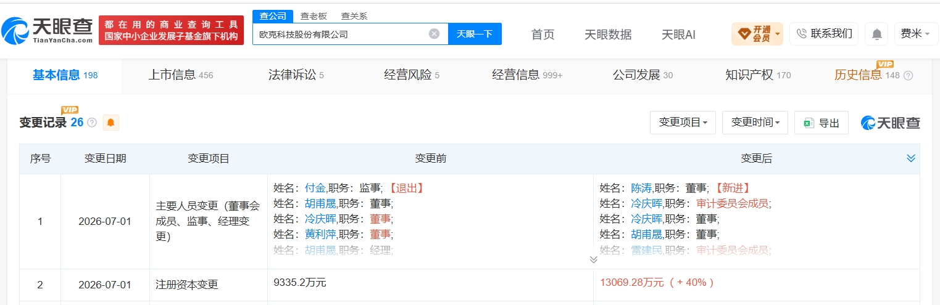Collapse table with double chevron icon
The height and width of the screenshot is (305, 940).
coord(910,158)
